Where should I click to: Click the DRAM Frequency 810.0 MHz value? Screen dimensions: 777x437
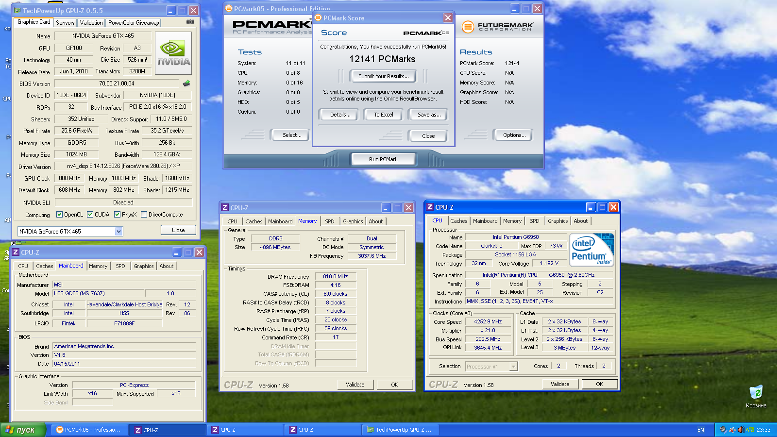pos(336,276)
